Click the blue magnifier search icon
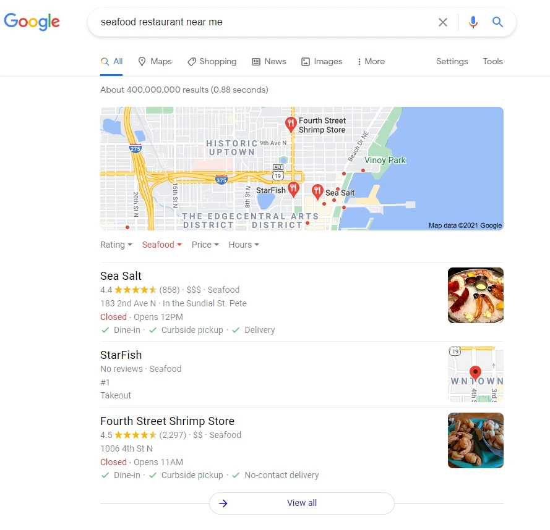Image resolution: width=550 pixels, height=530 pixels. (497, 22)
